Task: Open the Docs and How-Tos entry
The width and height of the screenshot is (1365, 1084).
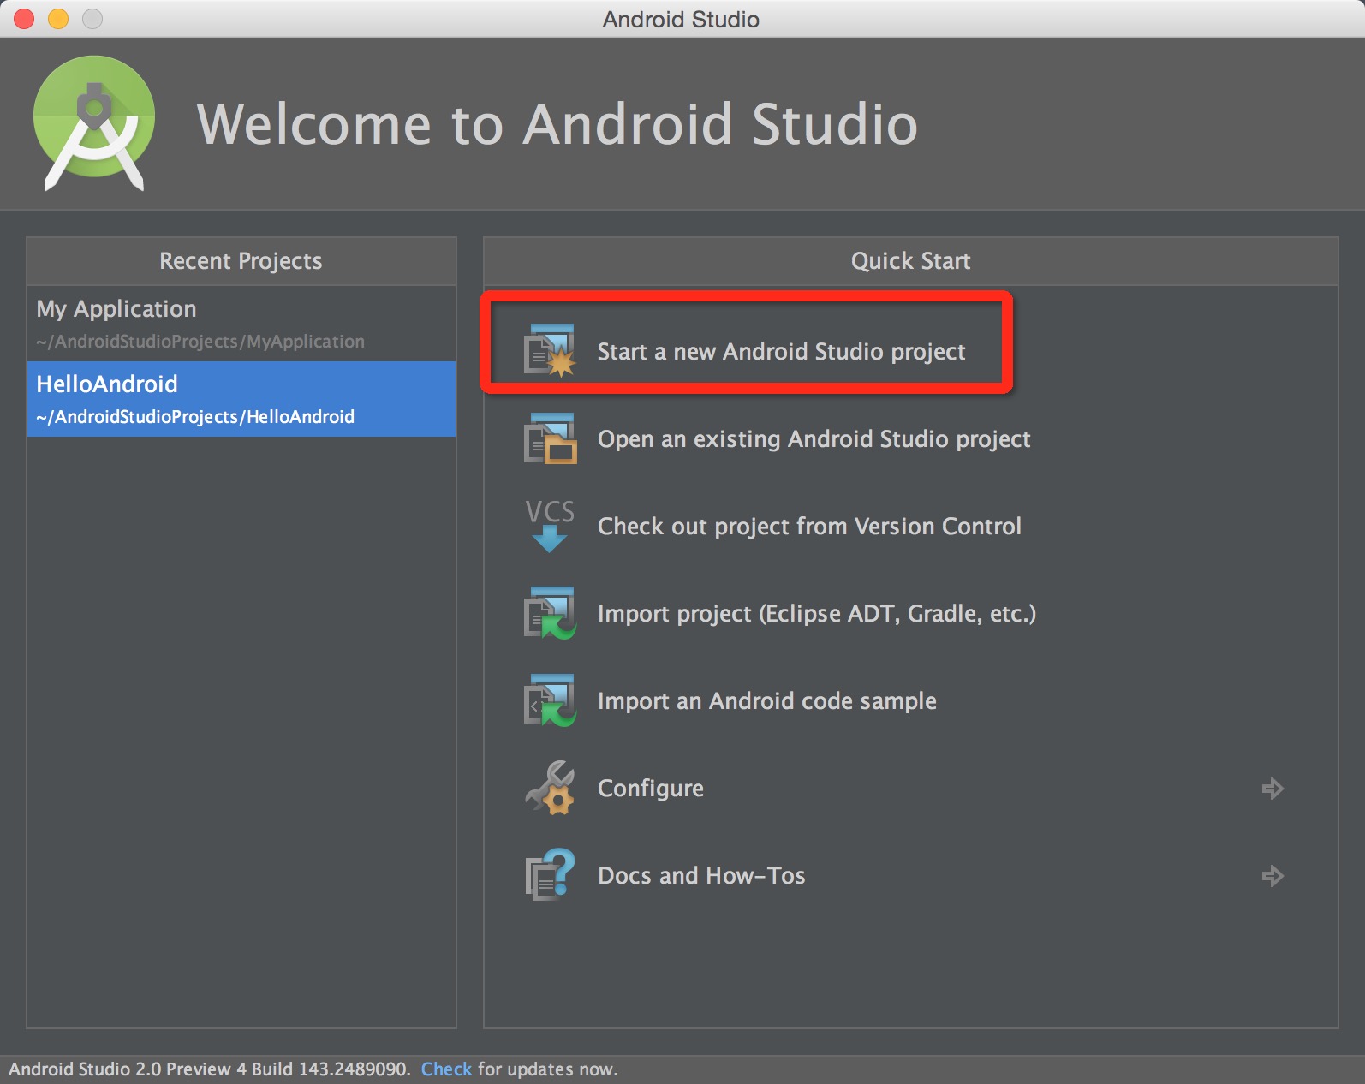Action: (701, 876)
